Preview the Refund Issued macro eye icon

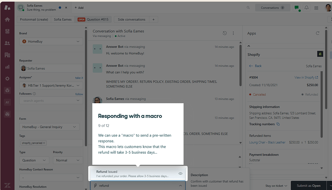[x=180, y=173]
